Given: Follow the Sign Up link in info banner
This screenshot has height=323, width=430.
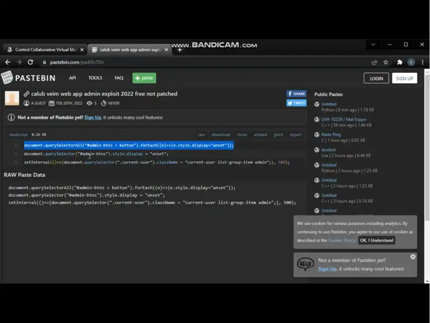Looking at the screenshot, I should (x=93, y=118).
